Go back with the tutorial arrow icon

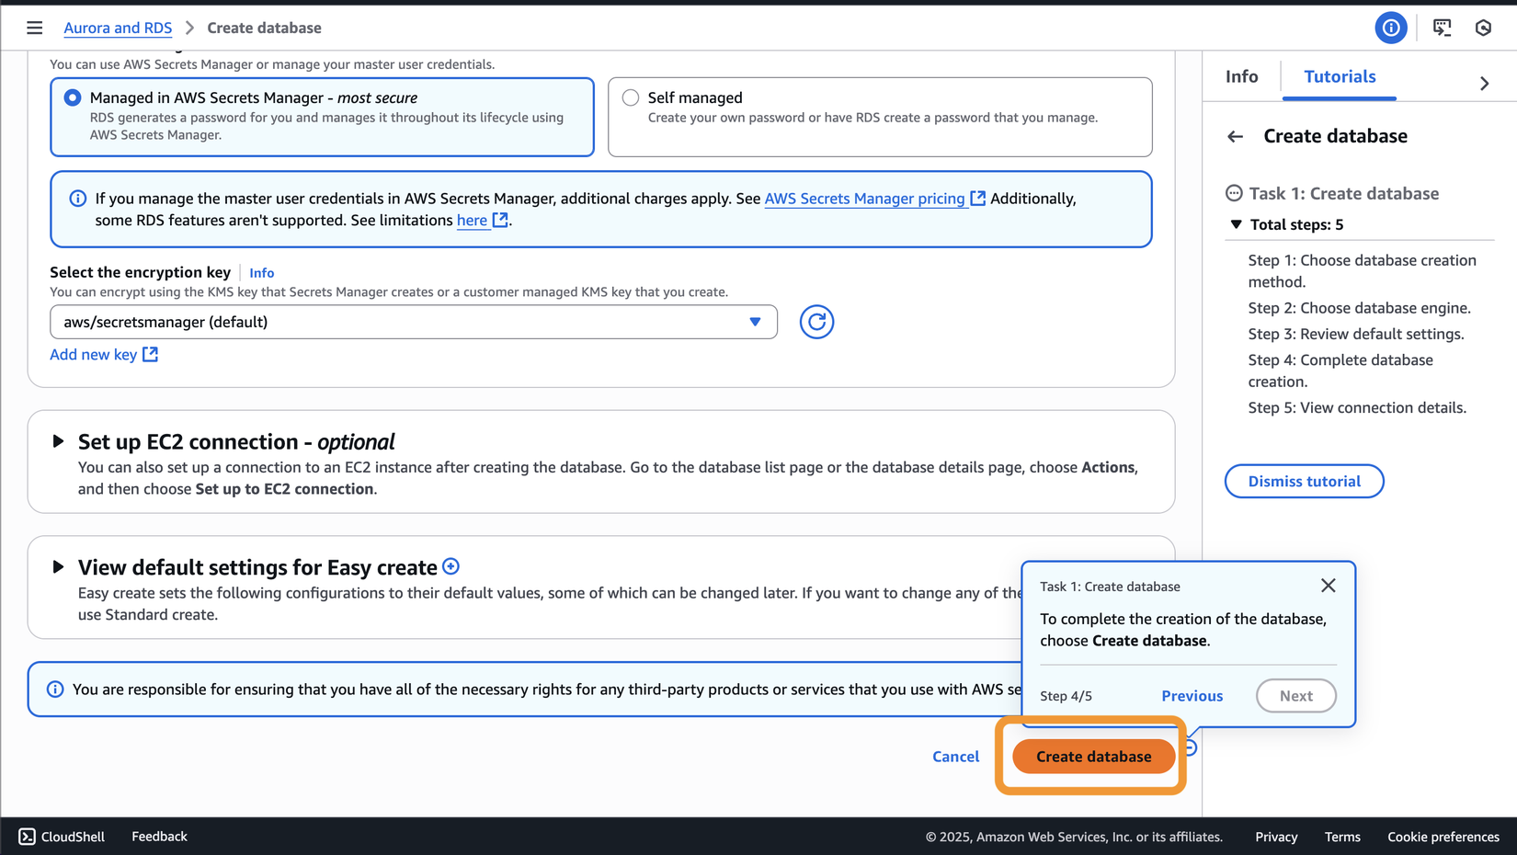click(x=1235, y=137)
